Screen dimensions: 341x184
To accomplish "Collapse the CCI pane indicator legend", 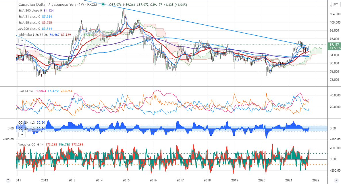I will [x=22, y=135].
